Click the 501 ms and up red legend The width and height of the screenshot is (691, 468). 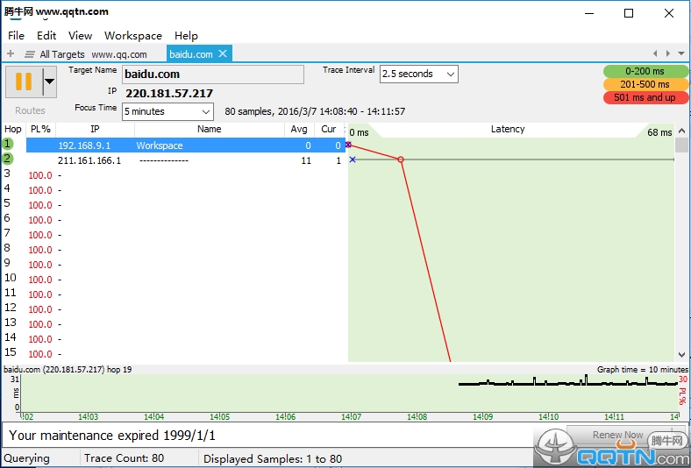pos(645,97)
